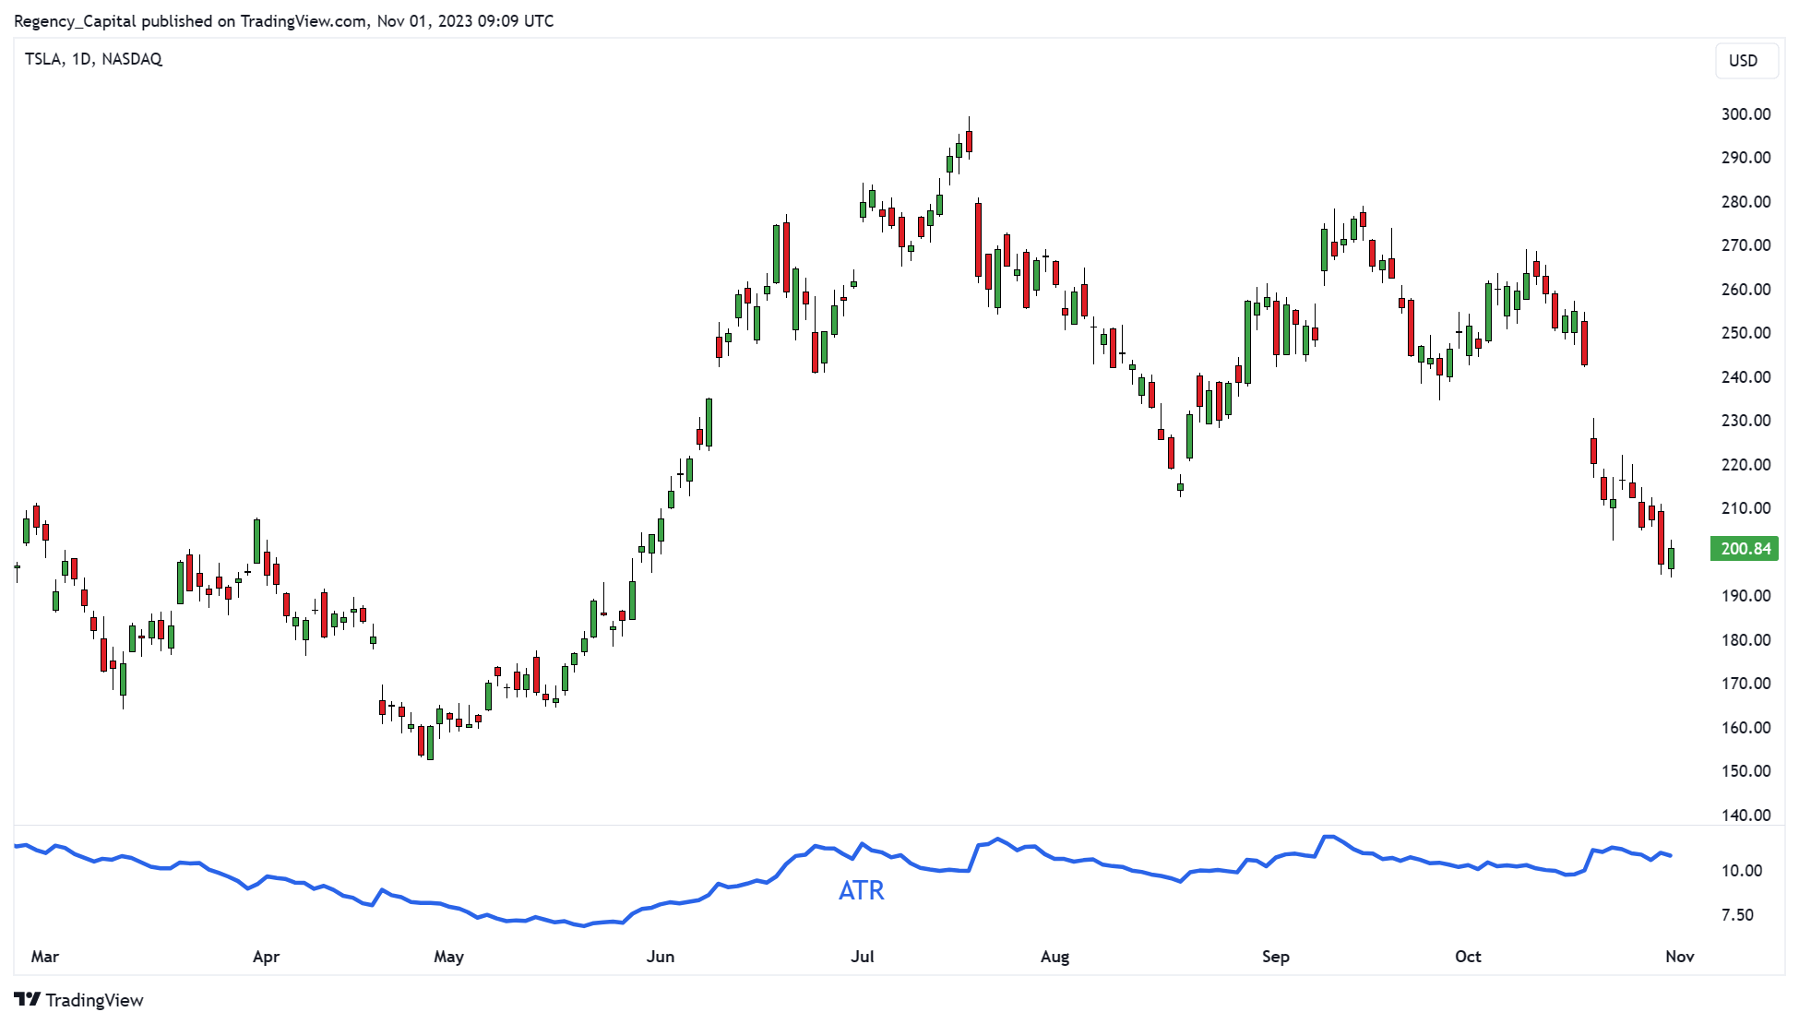This screenshot has width=1799, height=1024.
Task: Click the 140.00 price axis label
Action: coord(1745,816)
